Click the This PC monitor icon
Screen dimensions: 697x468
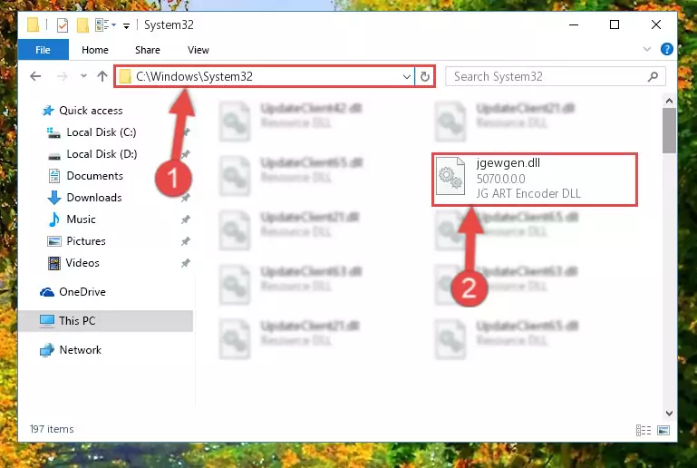coord(46,321)
